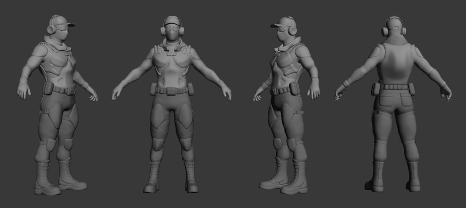Viewport: 466px width, 208px height.
Task: Select the front-facing character model
Action: [x=172, y=104]
